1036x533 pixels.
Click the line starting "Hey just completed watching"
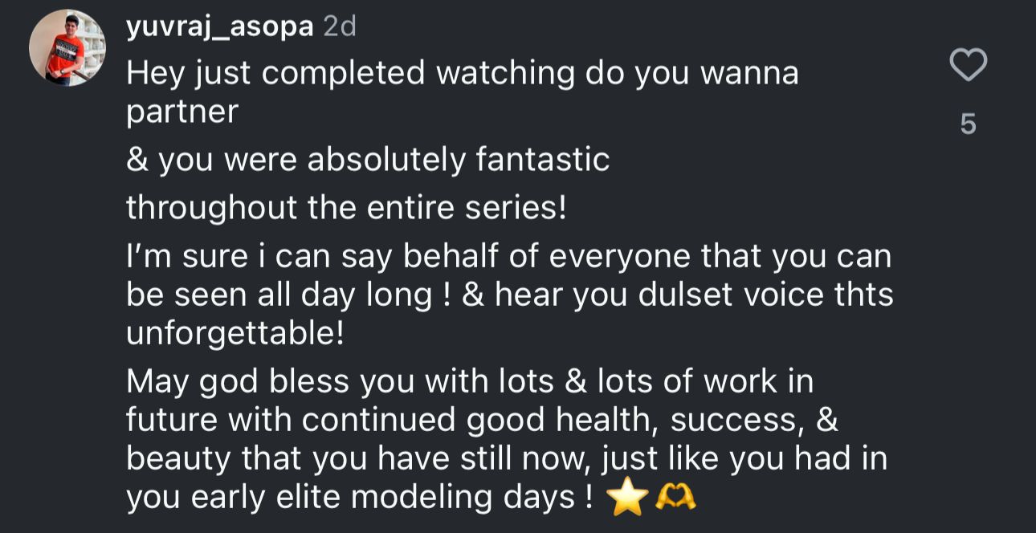(462, 74)
